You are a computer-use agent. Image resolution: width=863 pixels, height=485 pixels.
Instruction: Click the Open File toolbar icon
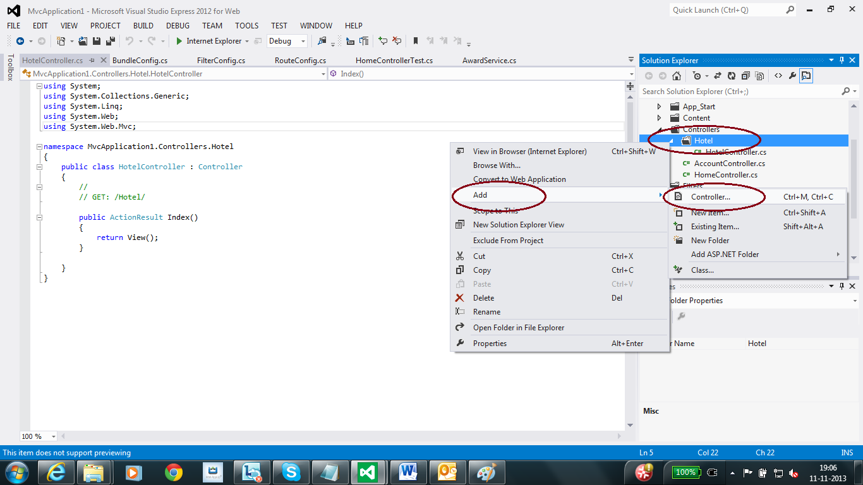pos(83,41)
